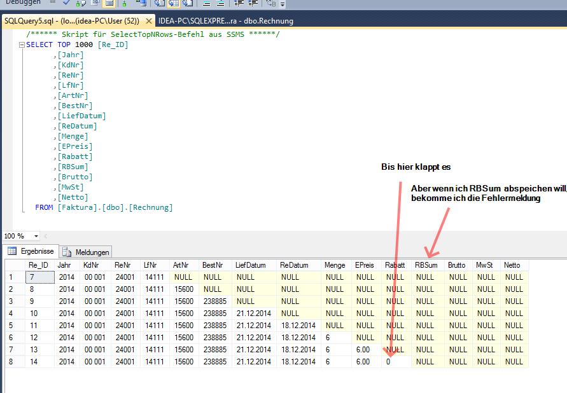Click BestNr 238885 in row 3
The image size is (567, 393).
click(x=215, y=301)
